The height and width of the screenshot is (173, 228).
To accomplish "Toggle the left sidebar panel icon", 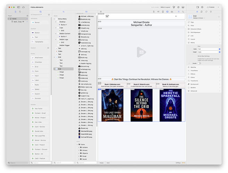I will coord(19,7).
